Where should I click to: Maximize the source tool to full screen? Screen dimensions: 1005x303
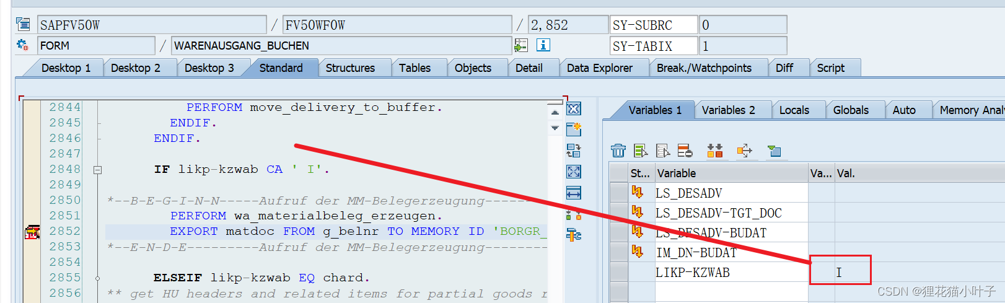click(574, 172)
